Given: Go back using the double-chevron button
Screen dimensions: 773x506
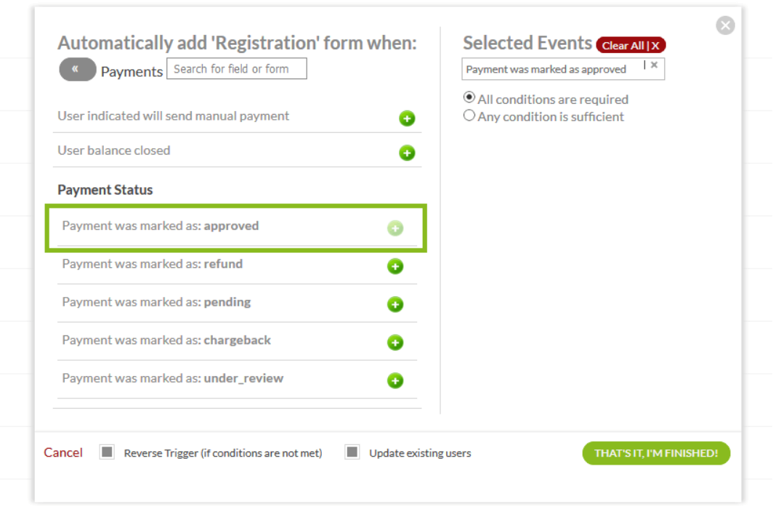Looking at the screenshot, I should (x=77, y=70).
